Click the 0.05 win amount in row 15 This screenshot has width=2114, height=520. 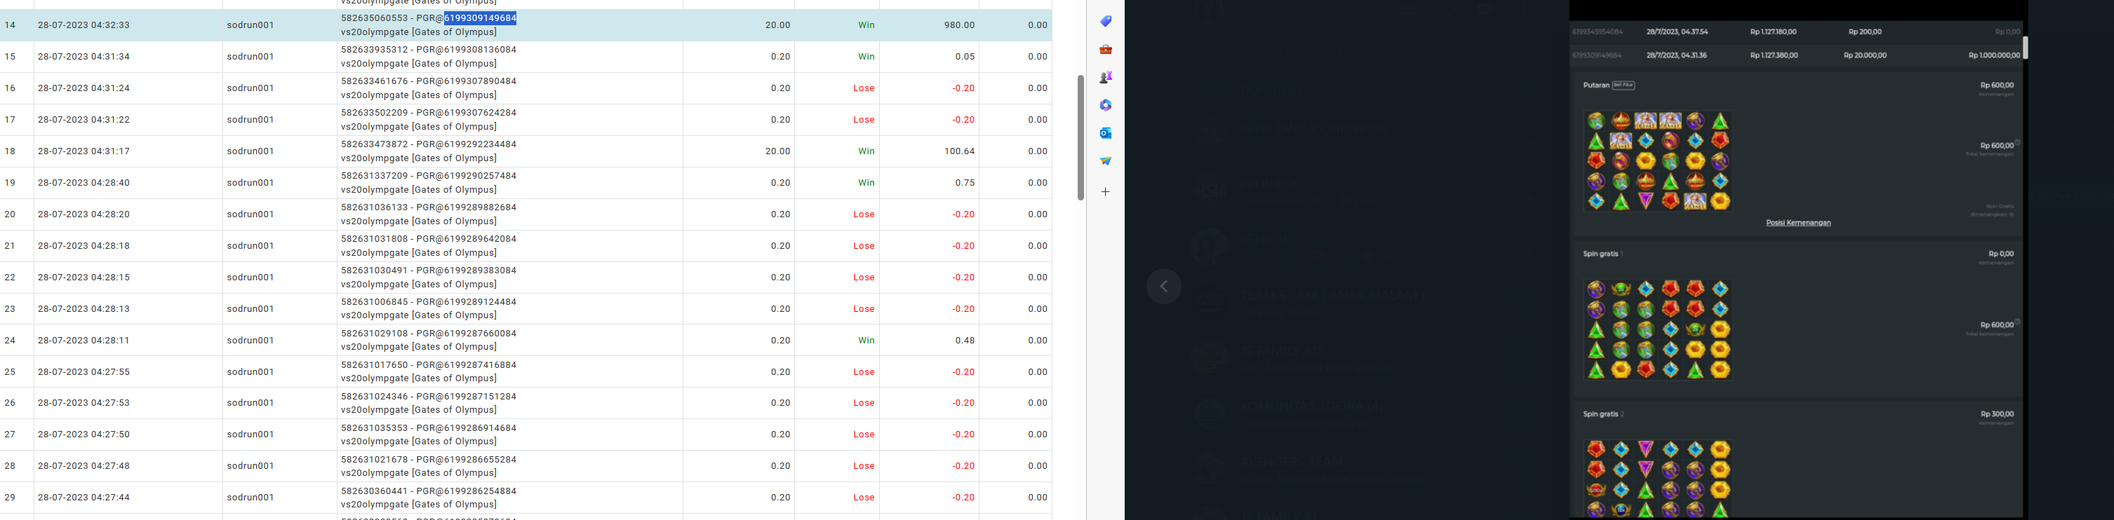coord(965,57)
